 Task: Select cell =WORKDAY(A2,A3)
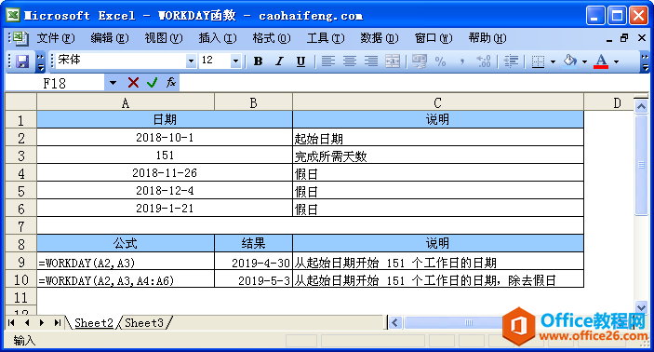coord(126,262)
